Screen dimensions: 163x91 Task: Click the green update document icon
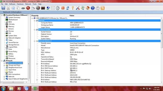83,8
